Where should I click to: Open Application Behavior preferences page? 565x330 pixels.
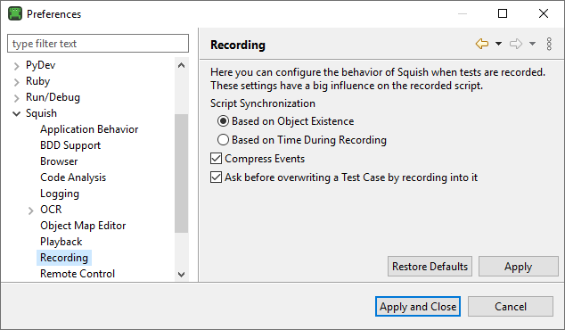(89, 129)
